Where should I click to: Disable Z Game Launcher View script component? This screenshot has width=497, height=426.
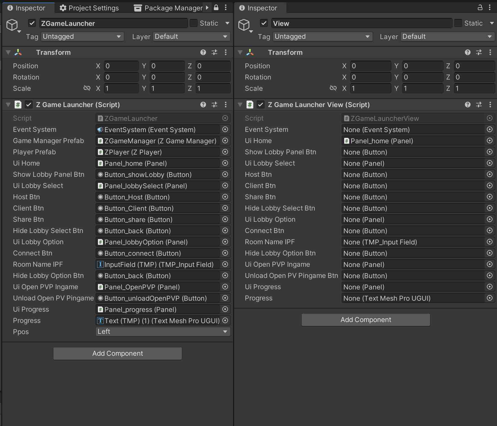tap(261, 105)
